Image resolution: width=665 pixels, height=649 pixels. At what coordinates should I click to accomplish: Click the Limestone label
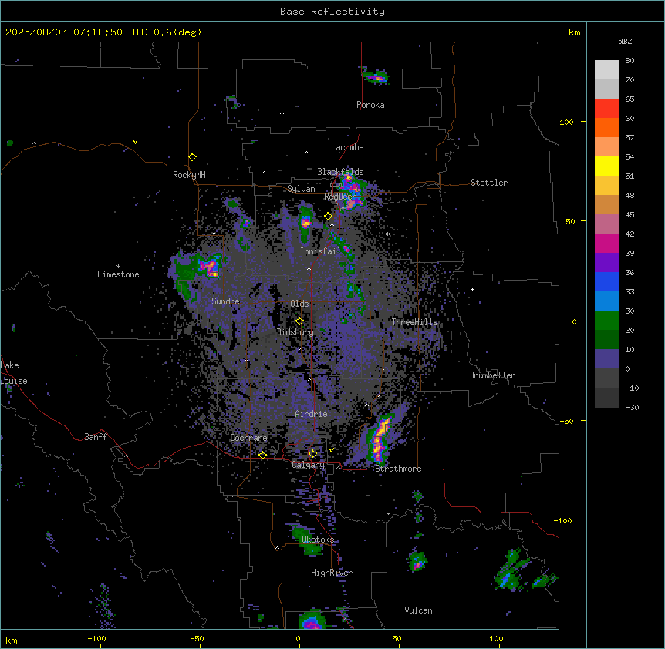click(118, 274)
